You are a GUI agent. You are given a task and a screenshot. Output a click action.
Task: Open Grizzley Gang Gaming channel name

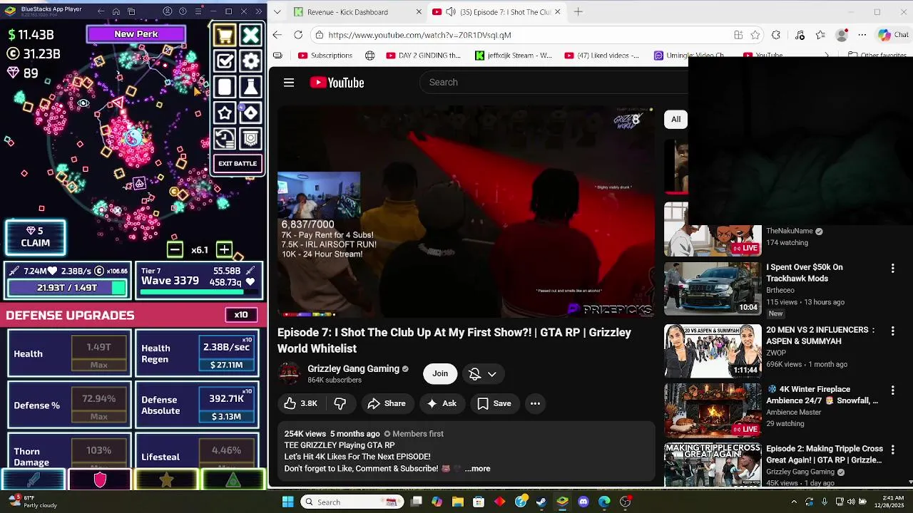(x=353, y=368)
